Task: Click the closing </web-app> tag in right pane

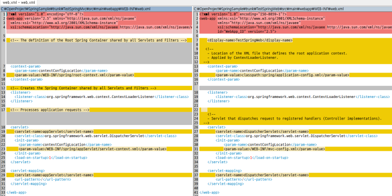Action: coord(209,193)
